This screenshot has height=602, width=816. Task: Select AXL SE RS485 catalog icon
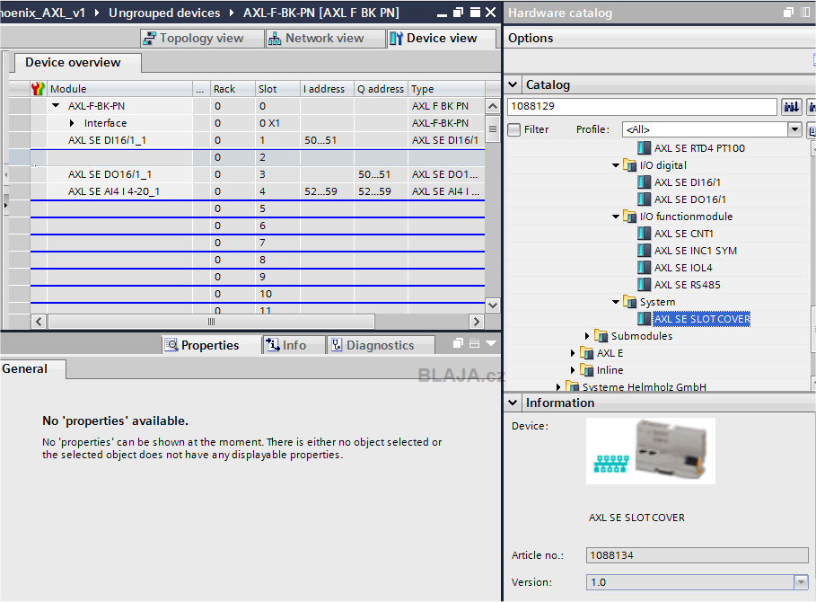click(645, 285)
